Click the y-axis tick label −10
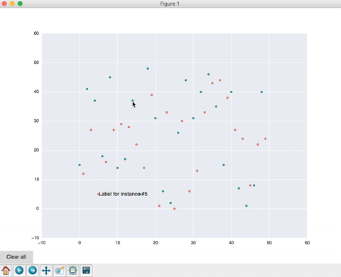 point(36,238)
